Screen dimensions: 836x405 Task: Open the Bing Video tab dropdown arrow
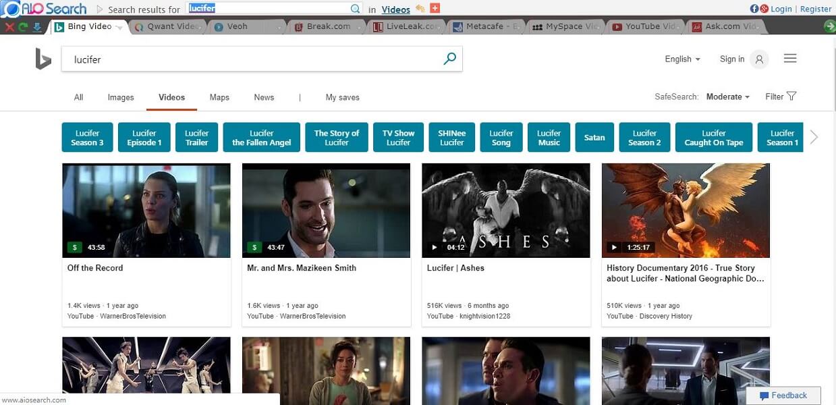pos(119,28)
